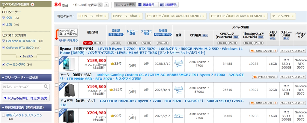Open スペックをもっと見る for iiyama row
This screenshot has width=307, height=123.
(293, 51)
